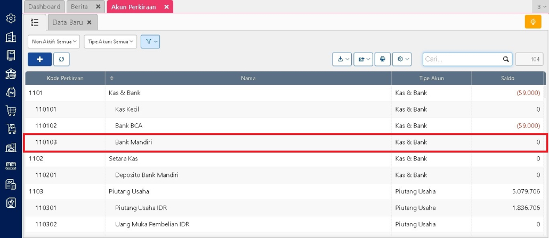Click the blue plus button to add account
The image size is (549, 238).
pyautogui.click(x=39, y=59)
